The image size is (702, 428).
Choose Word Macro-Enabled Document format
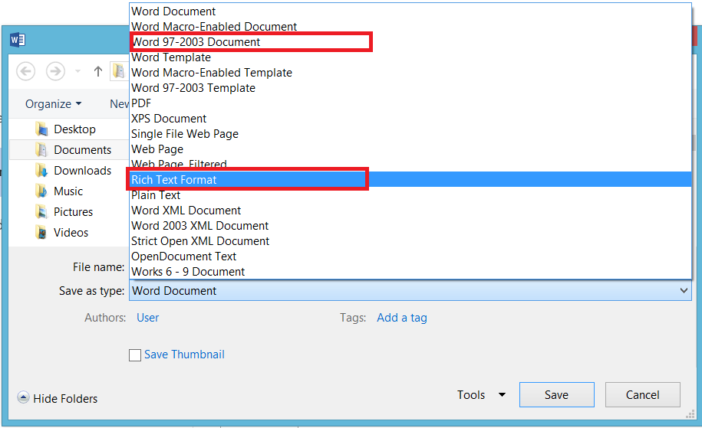tap(410, 26)
